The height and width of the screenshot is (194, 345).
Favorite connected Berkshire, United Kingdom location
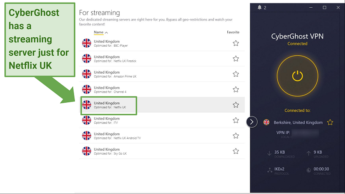pos(330,122)
